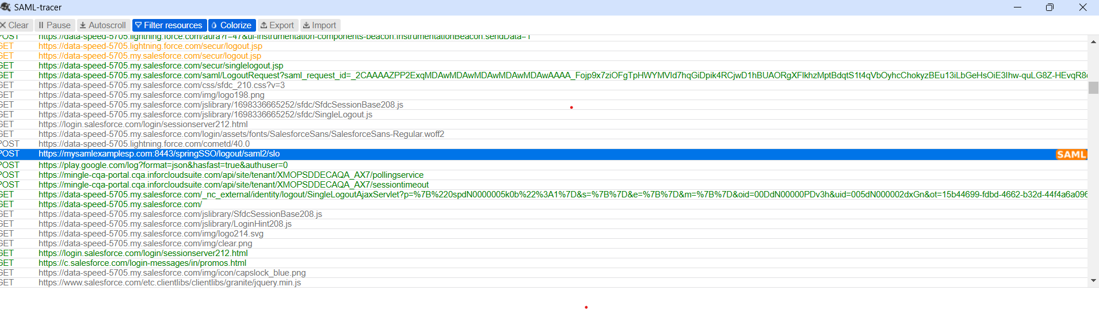Export the captured requests
The image size is (1099, 309).
click(277, 25)
